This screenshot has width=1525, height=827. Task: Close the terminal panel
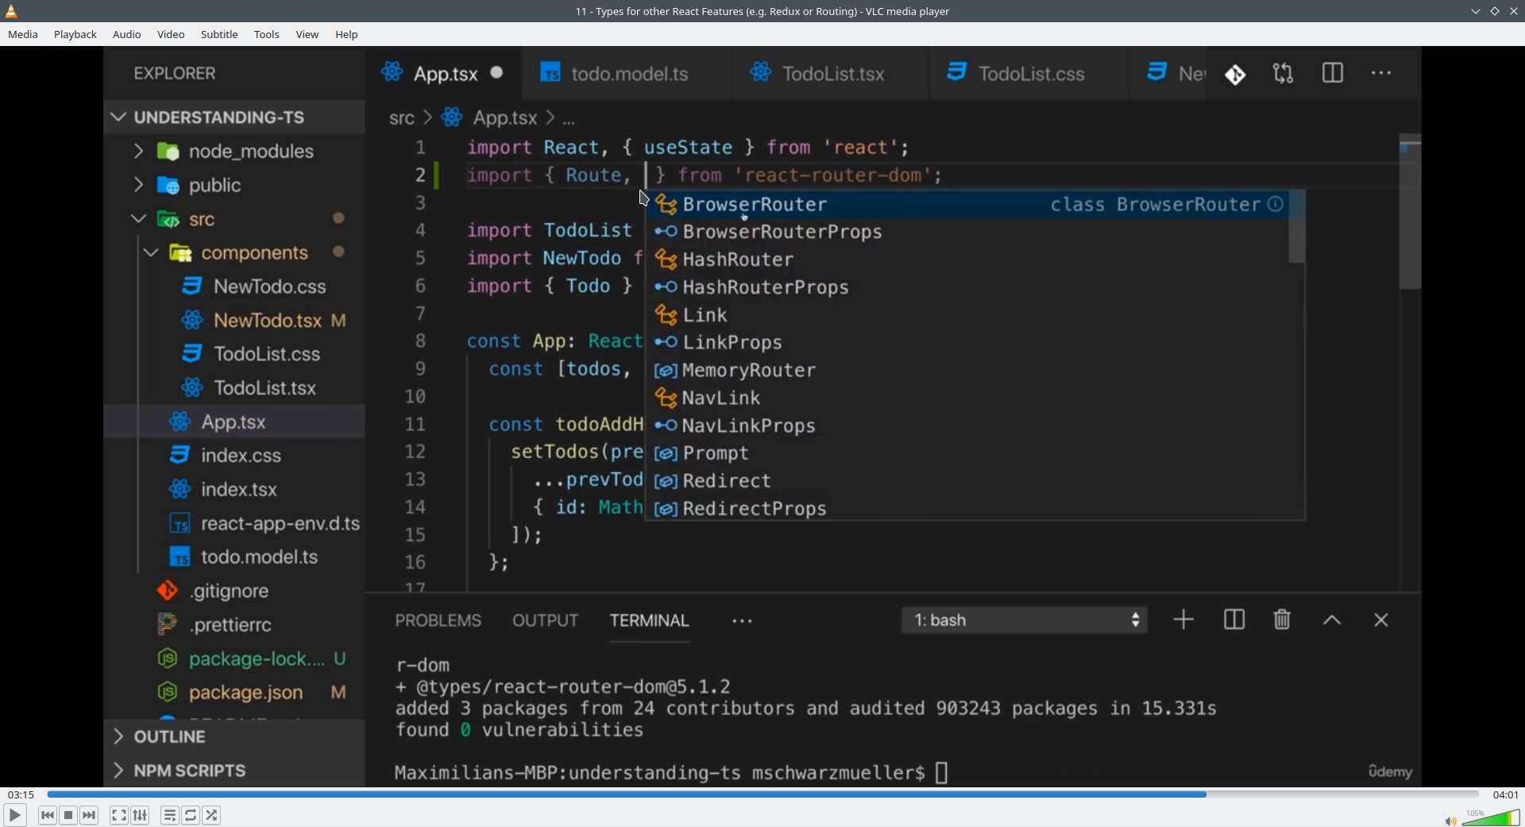click(x=1381, y=621)
